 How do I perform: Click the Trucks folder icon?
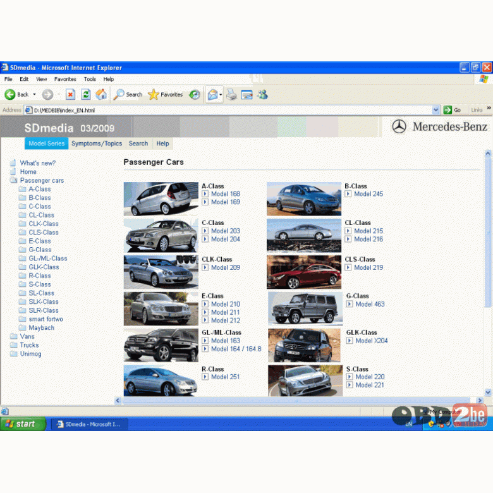tap(13, 345)
